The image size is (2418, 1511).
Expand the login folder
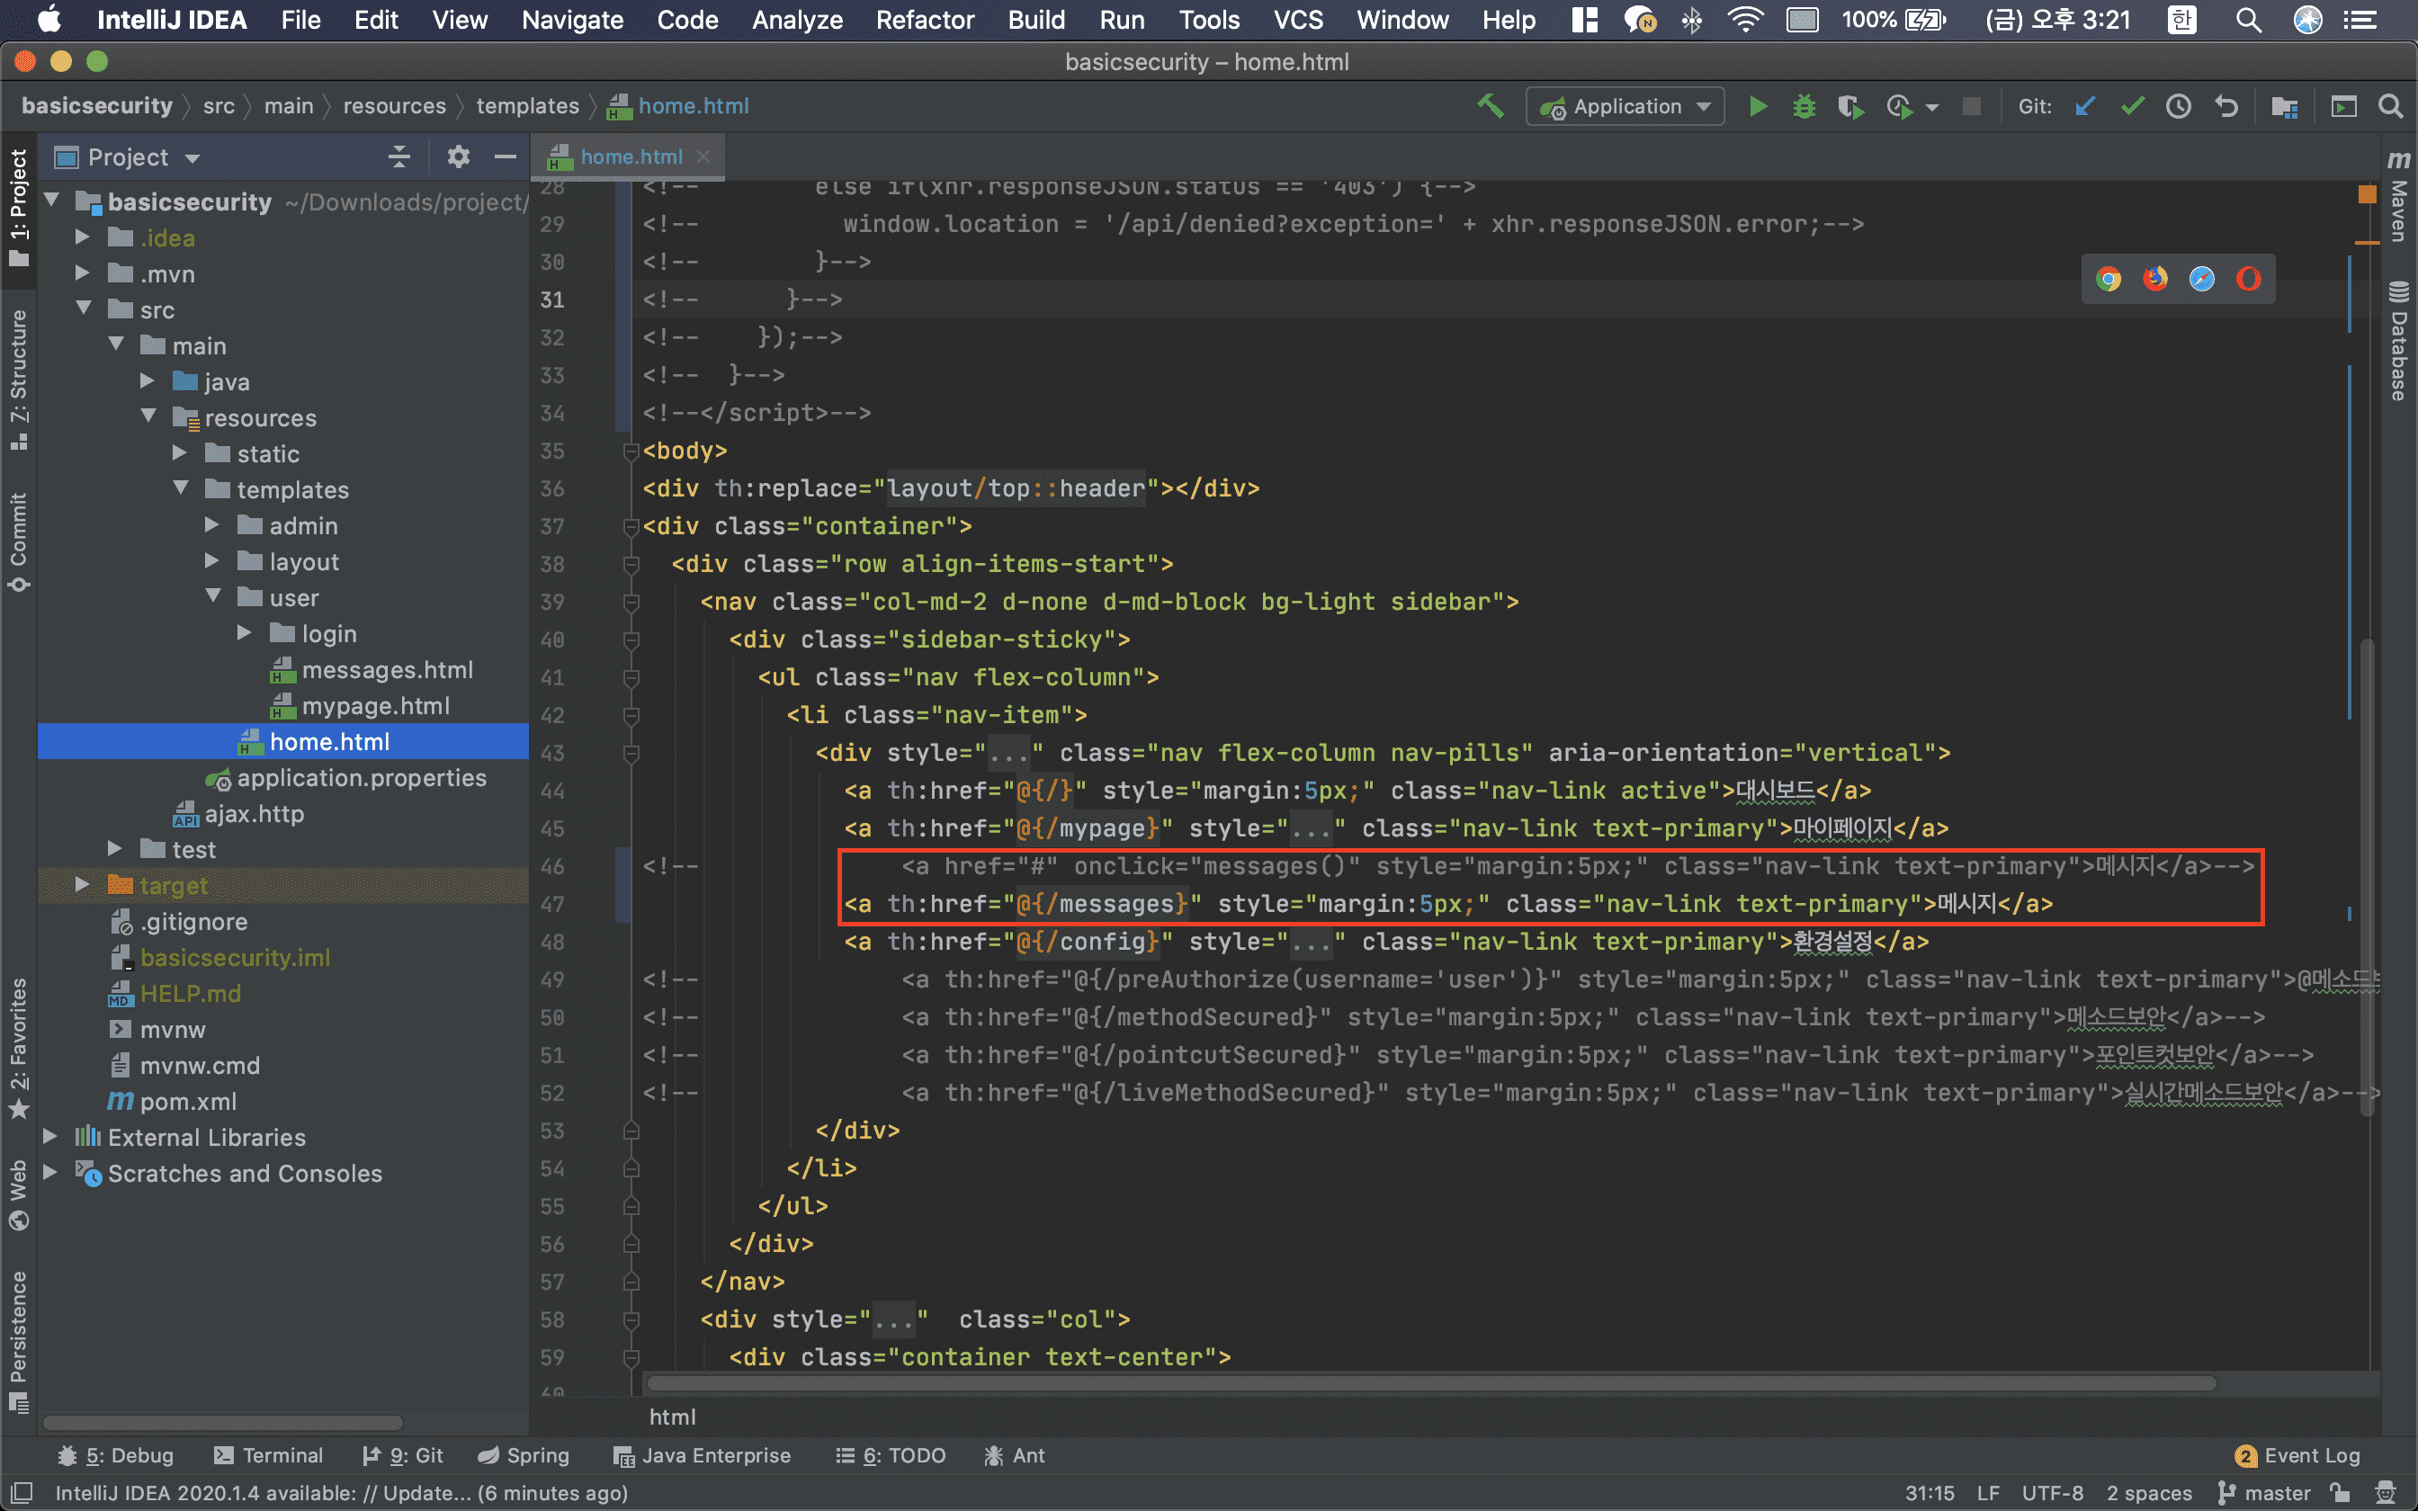[244, 633]
